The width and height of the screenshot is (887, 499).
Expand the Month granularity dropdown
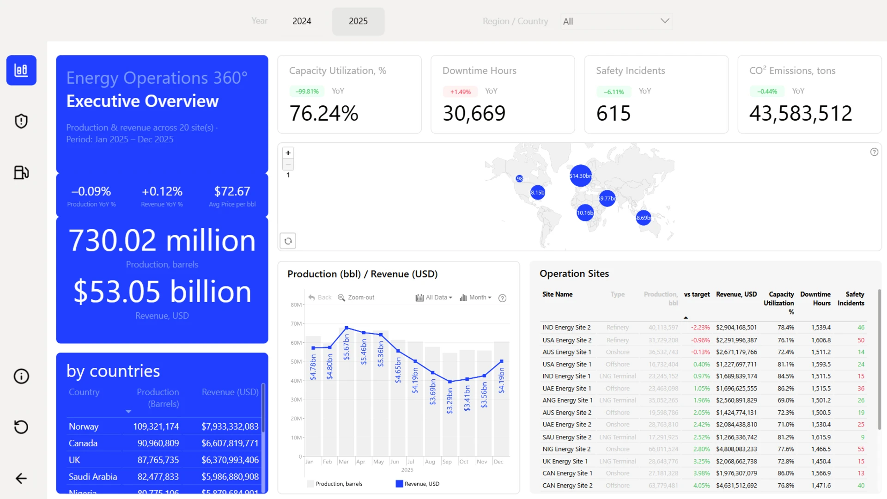tap(475, 298)
